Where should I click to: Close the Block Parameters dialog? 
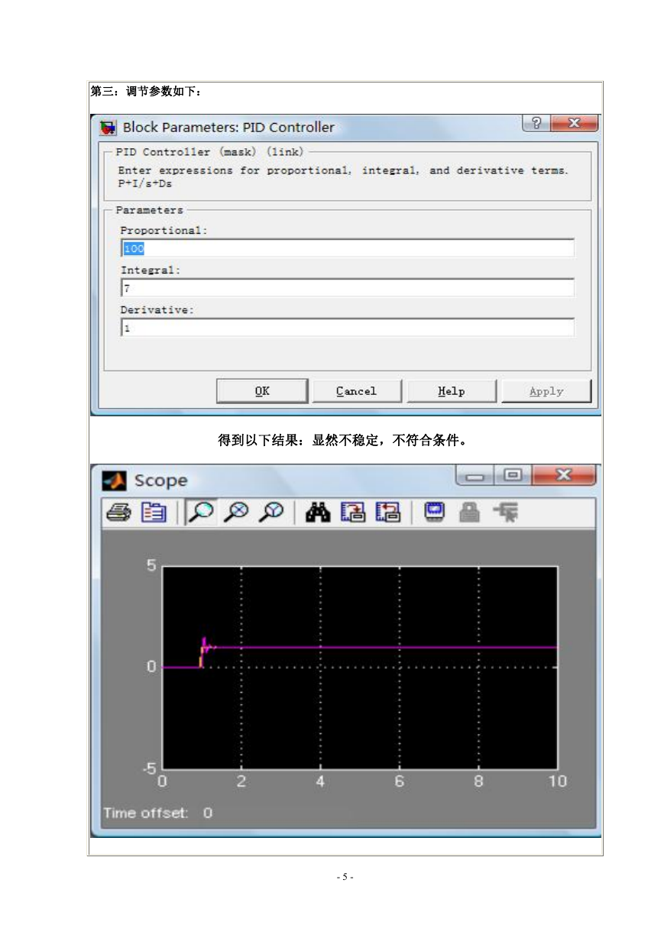[574, 123]
